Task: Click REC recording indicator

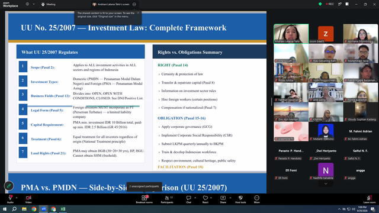Action: (x=330, y=4)
